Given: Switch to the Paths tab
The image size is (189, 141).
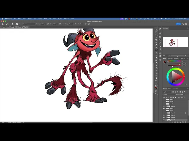Looking at the screenshot, I should click(x=170, y=89).
